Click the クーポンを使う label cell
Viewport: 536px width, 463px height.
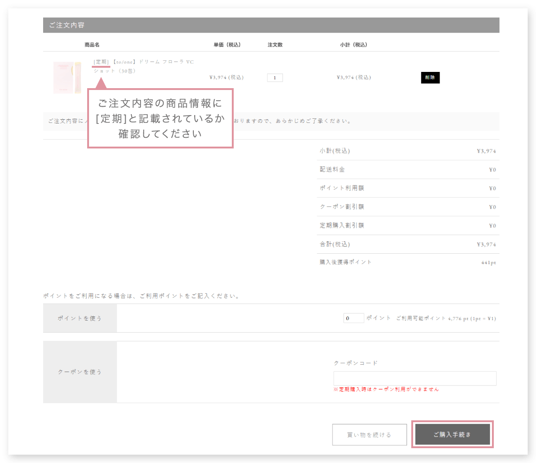[80, 372]
